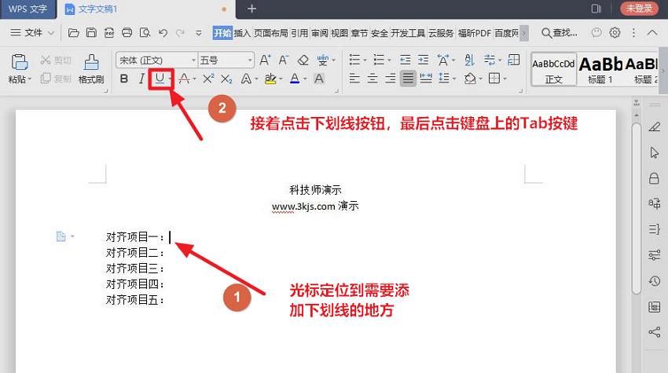This screenshot has width=668, height=373.
Task: Select the 开发工具 ribbon tab
Action: (408, 33)
